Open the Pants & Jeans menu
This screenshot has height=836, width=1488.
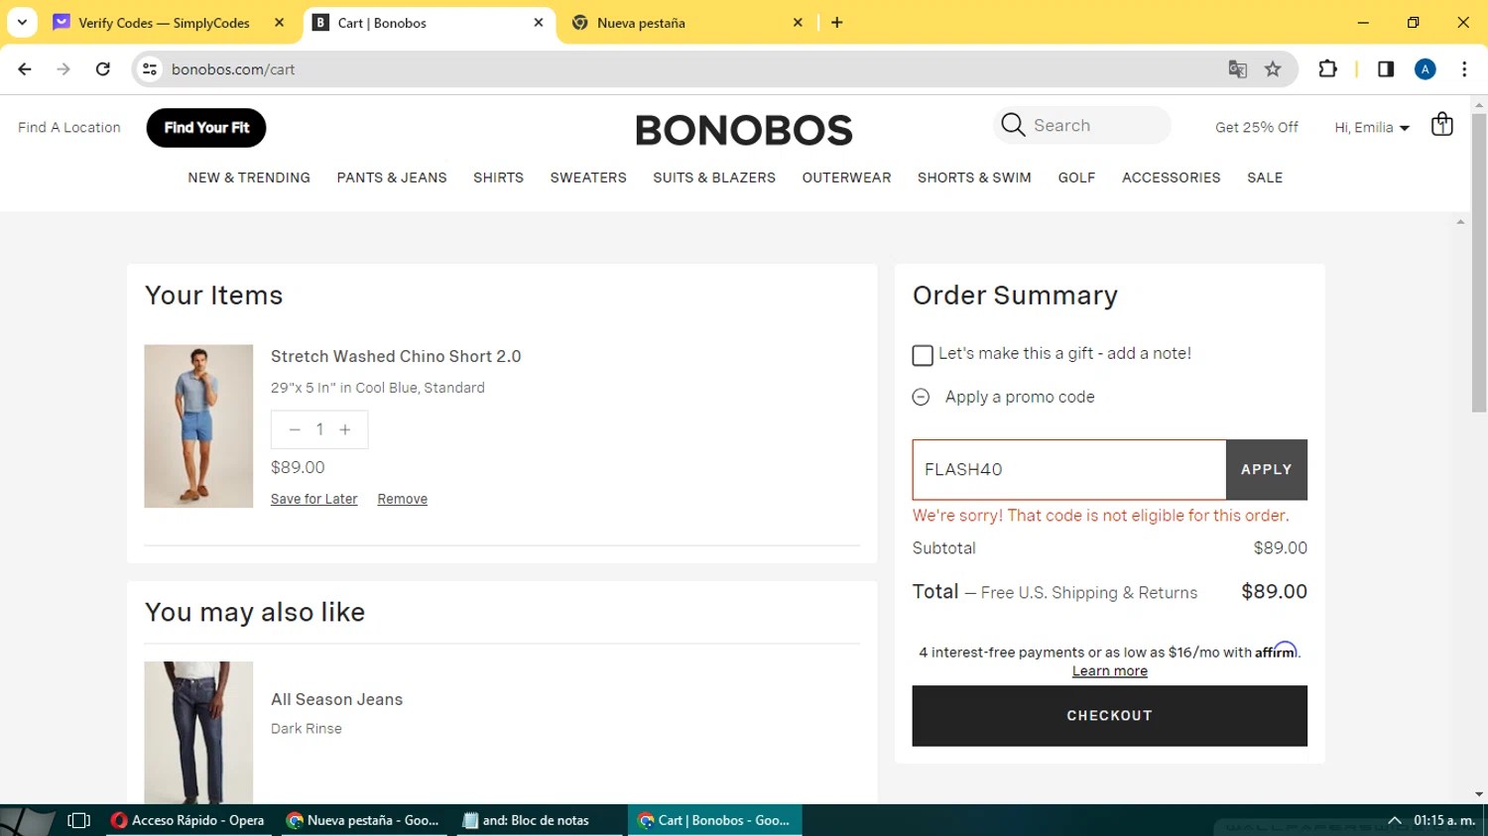click(x=392, y=178)
